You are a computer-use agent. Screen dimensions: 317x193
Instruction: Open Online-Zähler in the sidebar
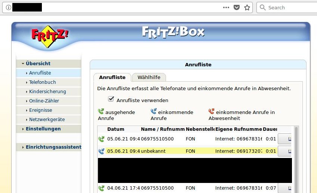(49, 101)
